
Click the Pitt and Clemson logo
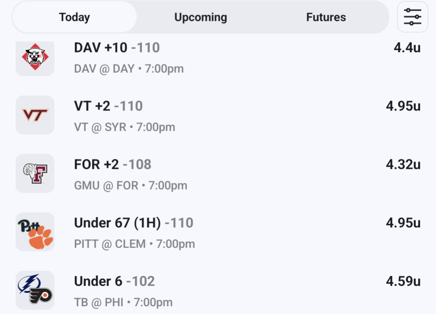(x=35, y=232)
